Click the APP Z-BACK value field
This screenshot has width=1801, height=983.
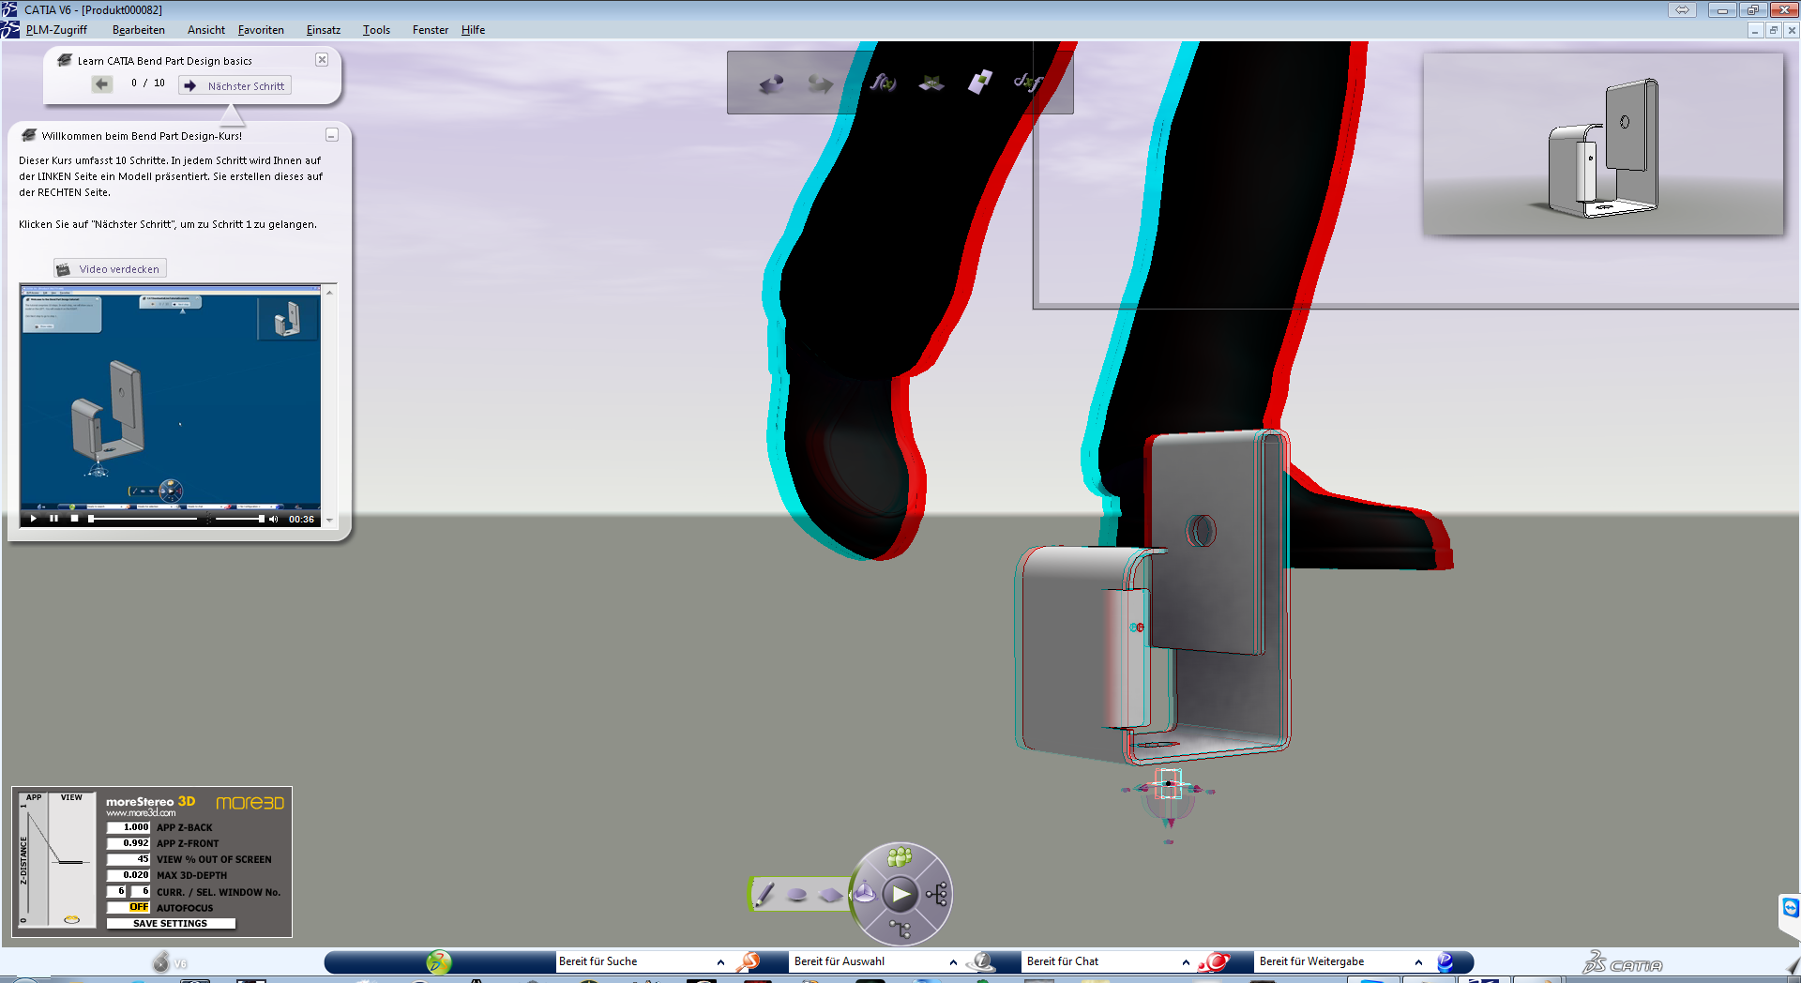[129, 827]
